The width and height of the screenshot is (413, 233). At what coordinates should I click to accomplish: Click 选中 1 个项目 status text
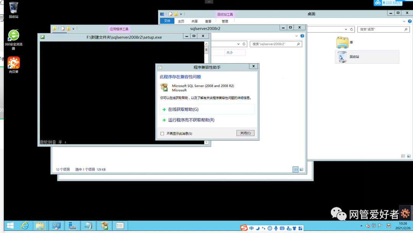85,169
